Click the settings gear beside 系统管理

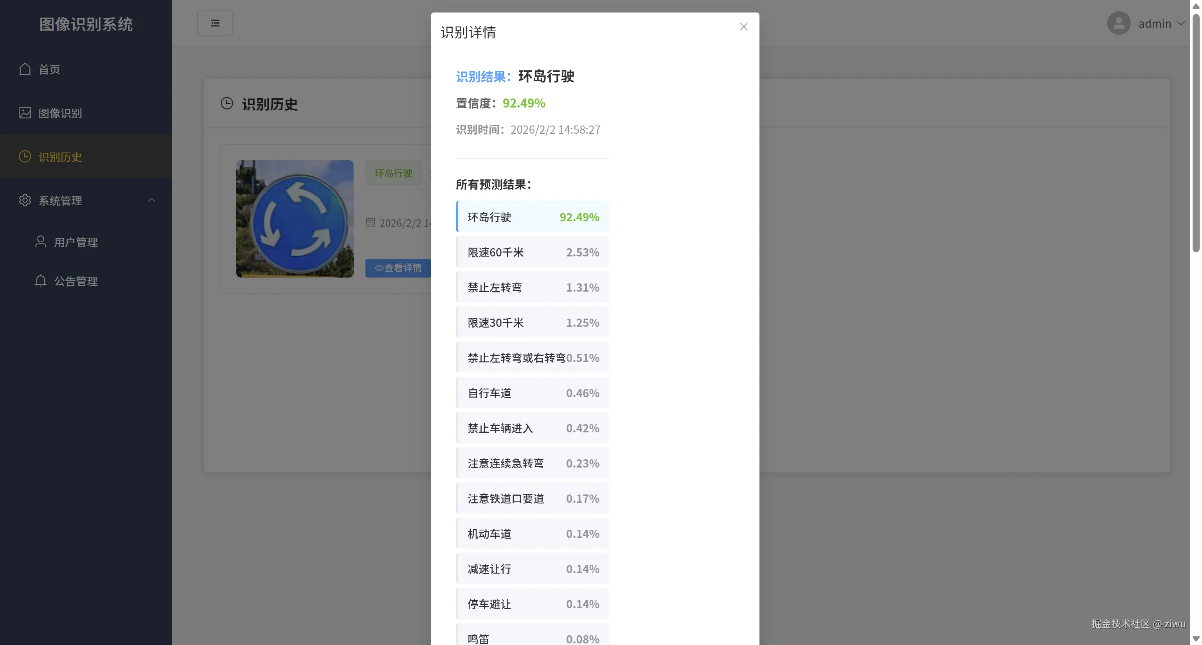coord(25,201)
